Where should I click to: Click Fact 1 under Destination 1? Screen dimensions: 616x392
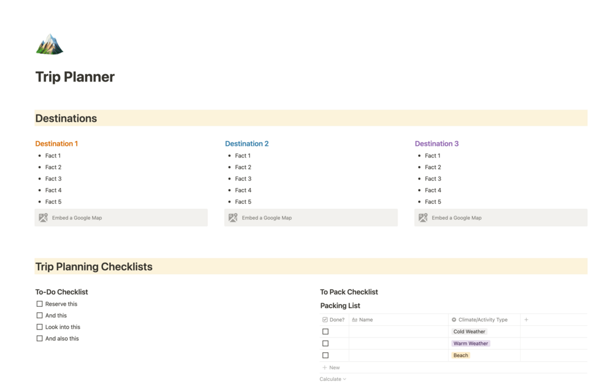tap(53, 156)
